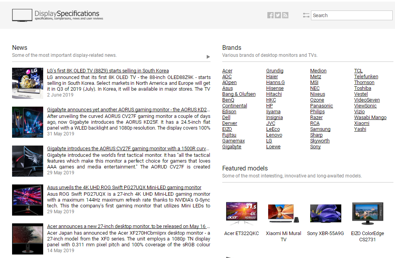
Task: Open the EIZO ColorEdge CS2731 image
Action: [x=367, y=213]
